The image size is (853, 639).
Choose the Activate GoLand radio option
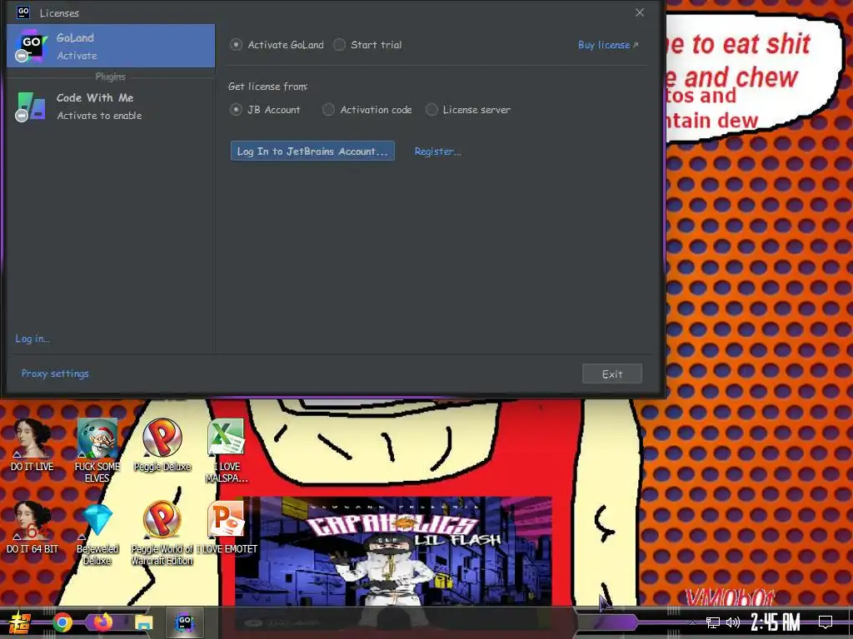point(277,45)
